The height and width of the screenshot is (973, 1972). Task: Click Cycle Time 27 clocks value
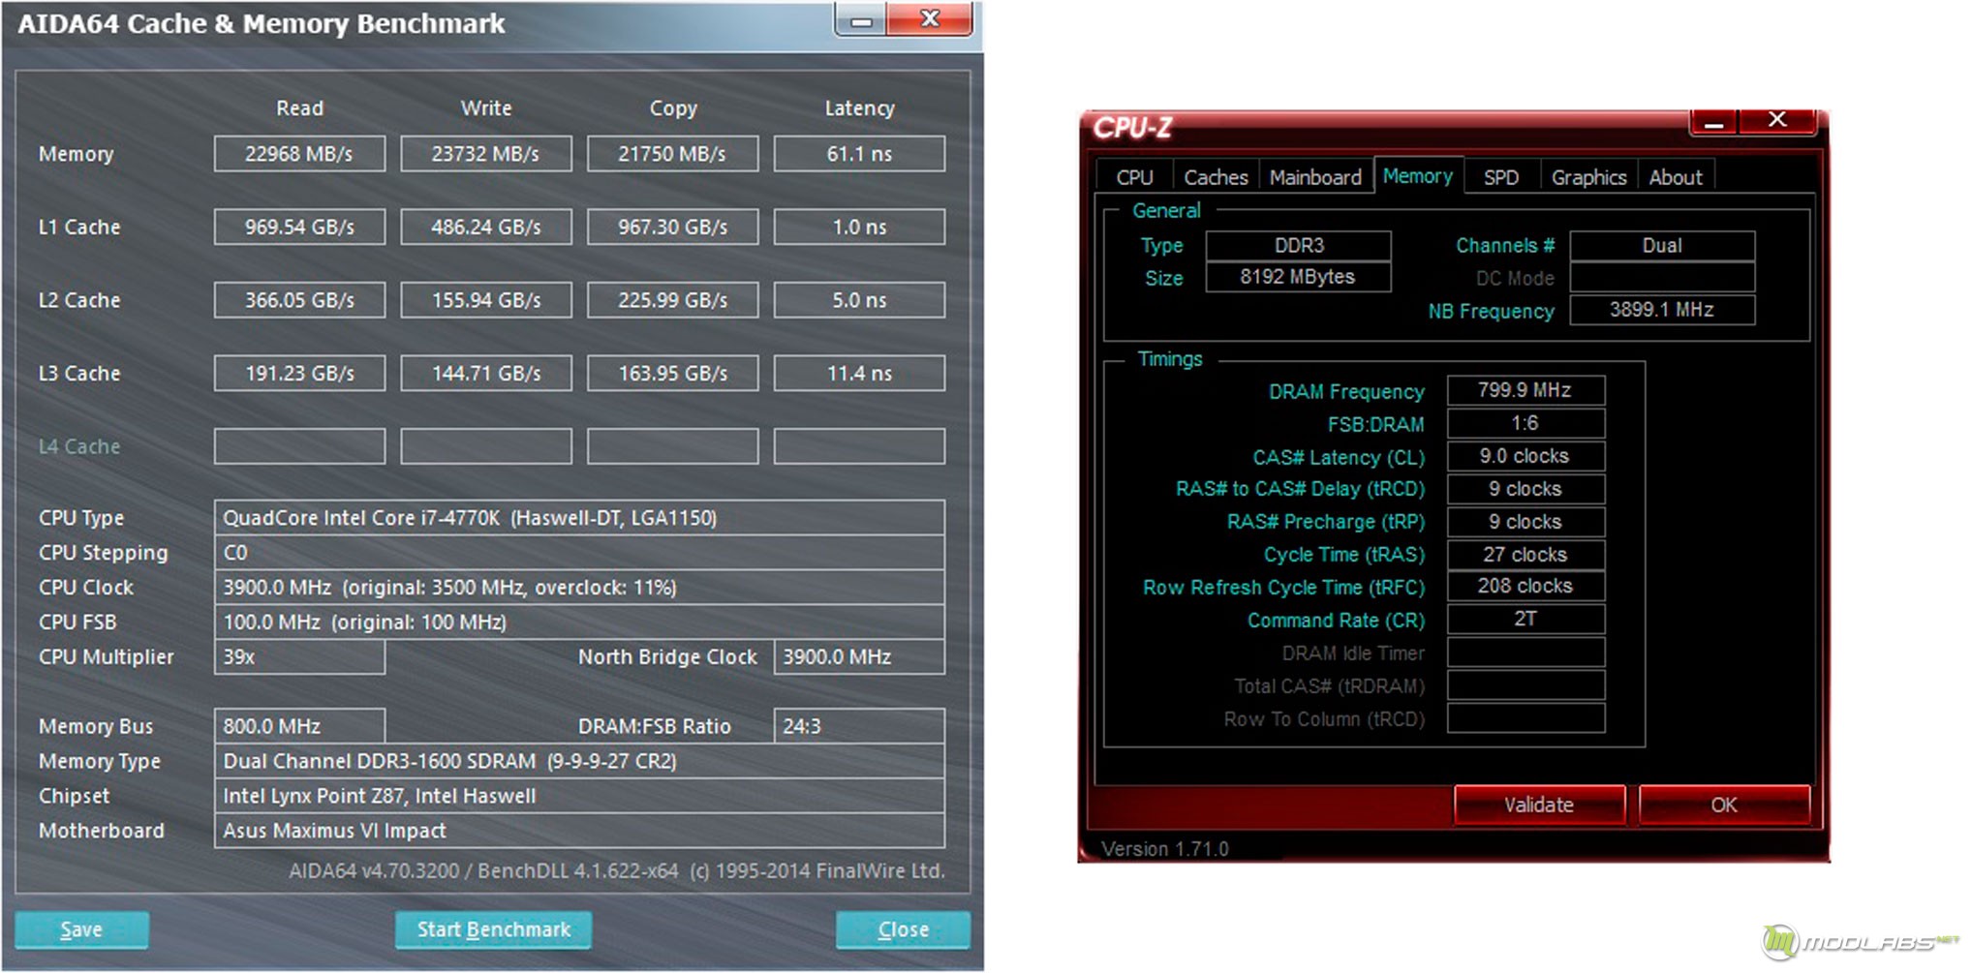[x=1525, y=555]
